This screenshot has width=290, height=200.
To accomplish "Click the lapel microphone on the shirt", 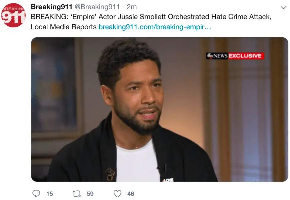I will 162,169.
